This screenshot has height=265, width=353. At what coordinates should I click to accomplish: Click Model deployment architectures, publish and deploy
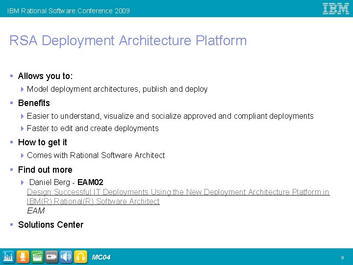coord(117,89)
